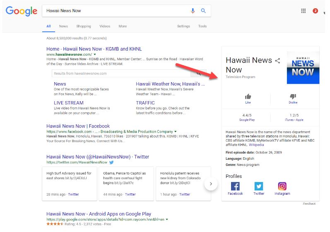Click Twitter bird next to twitter.com URL

(x=111, y=162)
